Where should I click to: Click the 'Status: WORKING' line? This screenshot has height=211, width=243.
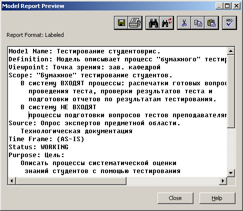38,147
